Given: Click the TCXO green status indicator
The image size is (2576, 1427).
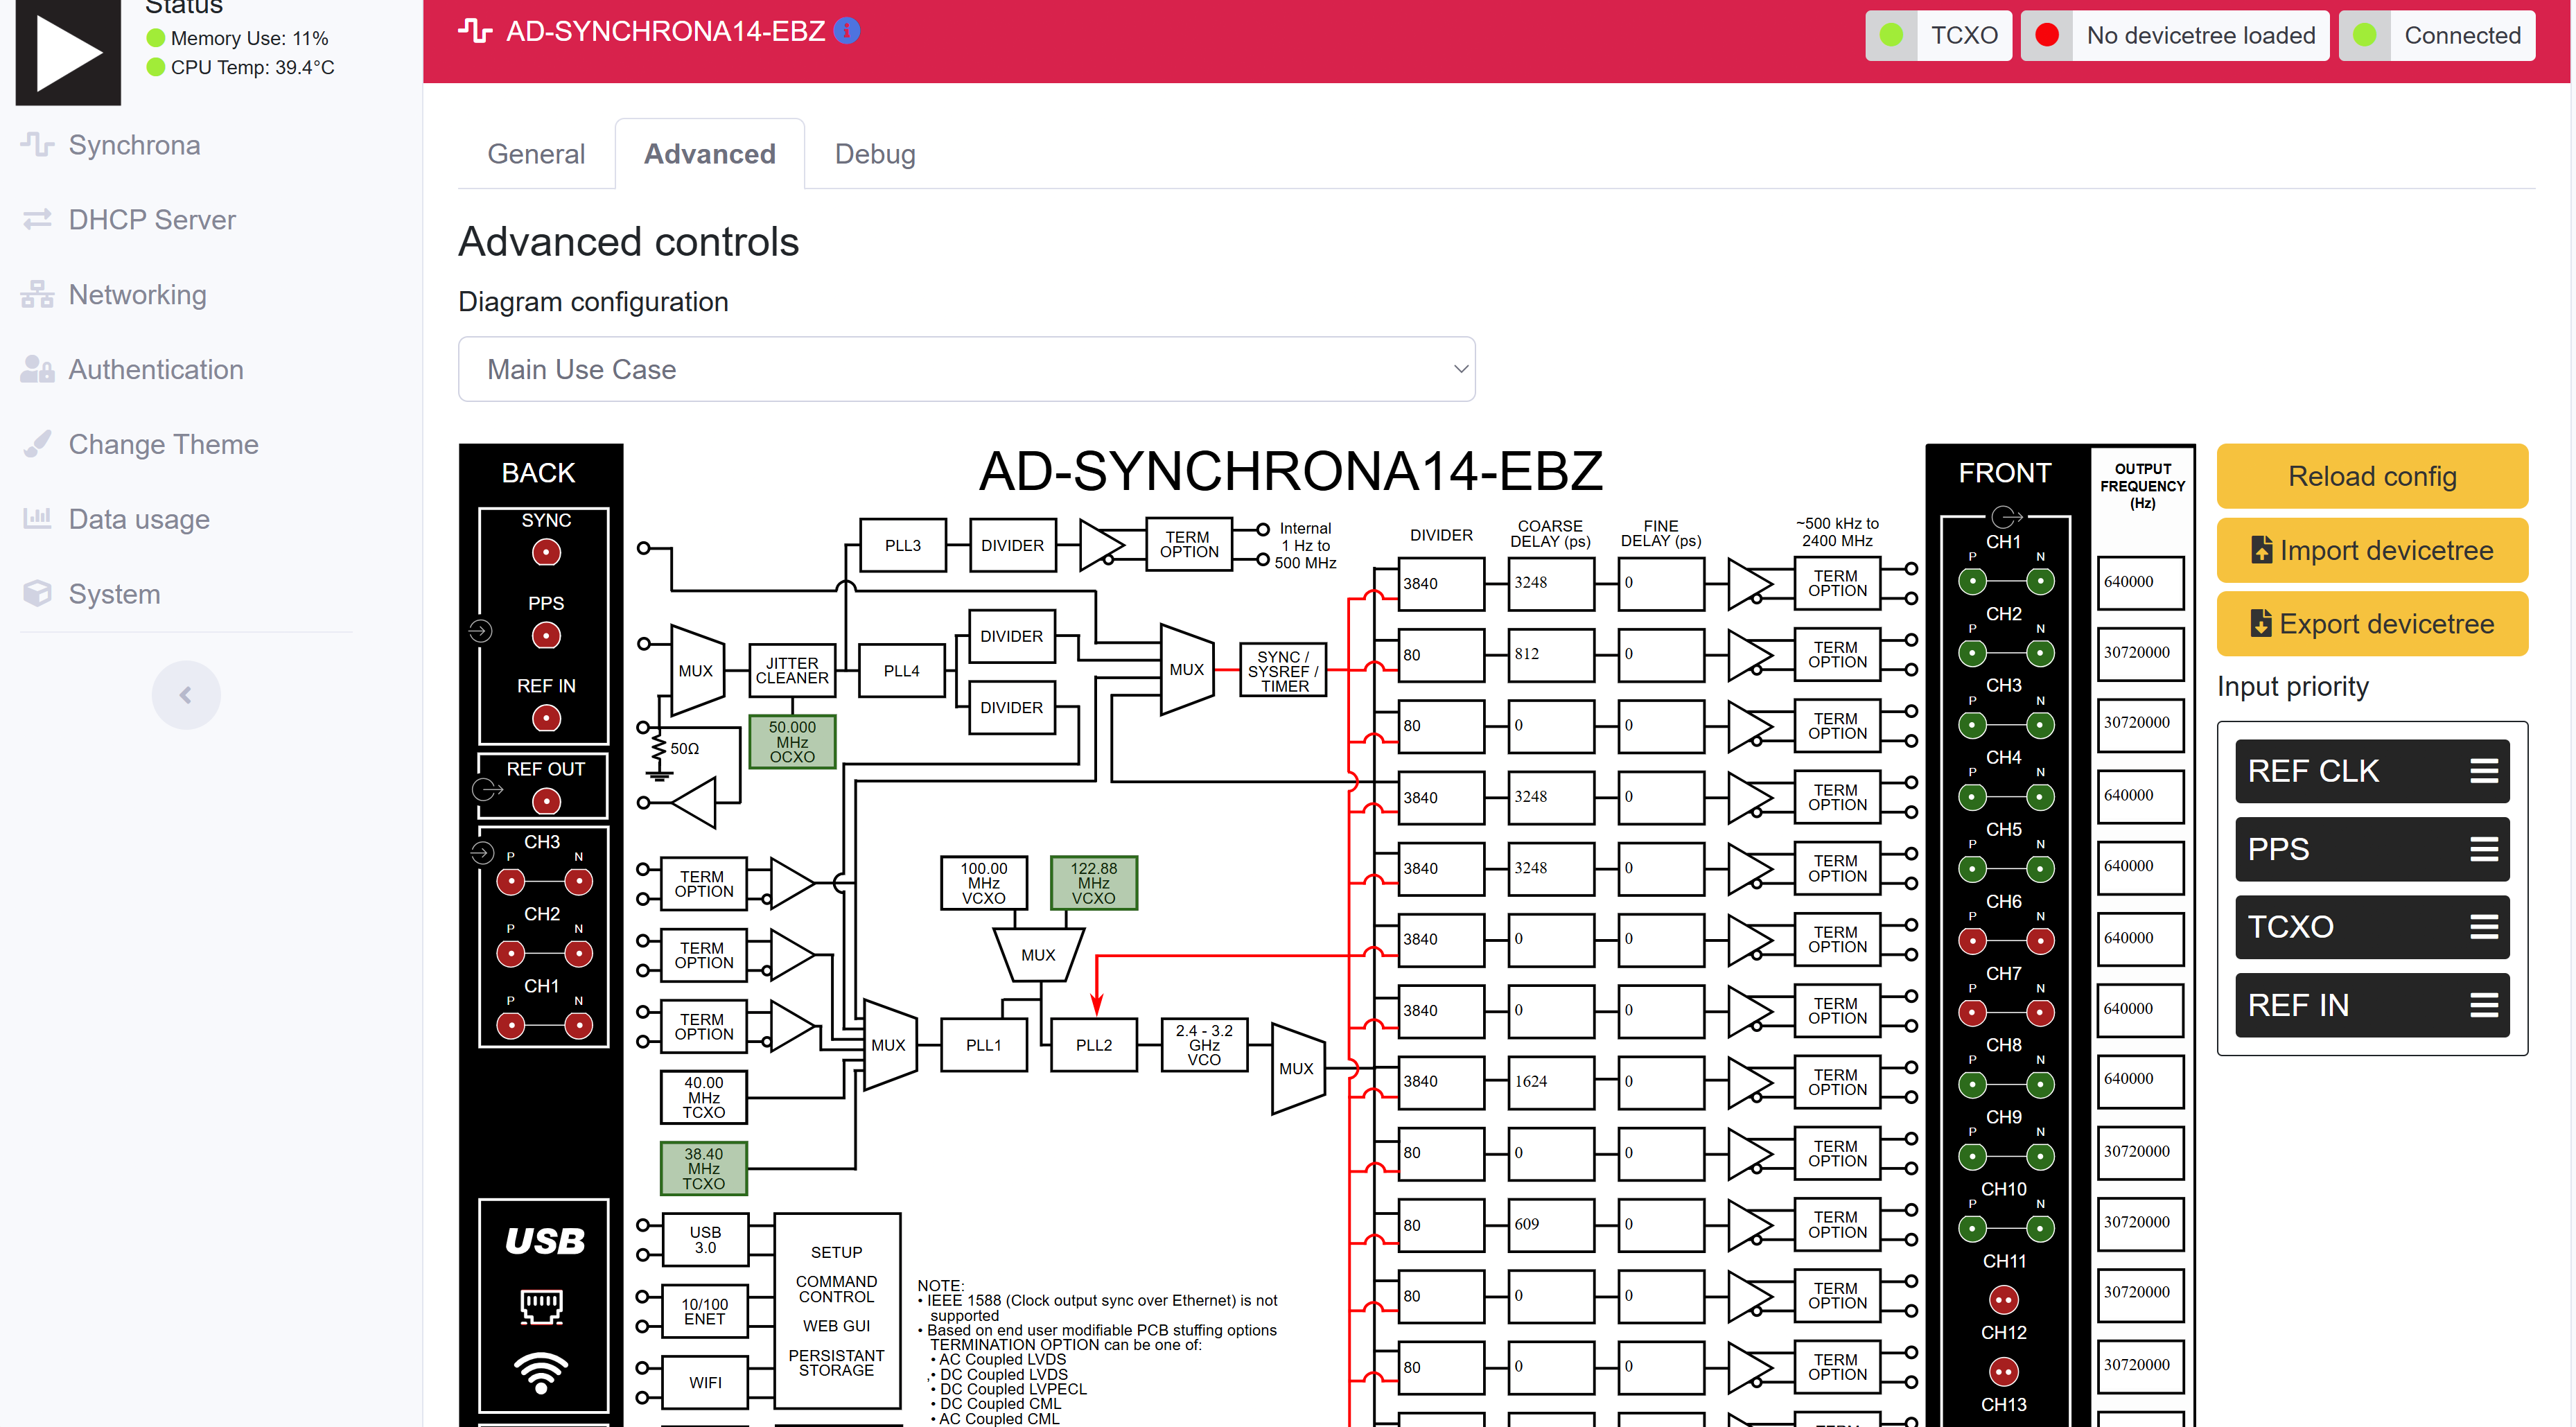Looking at the screenshot, I should coord(1891,36).
